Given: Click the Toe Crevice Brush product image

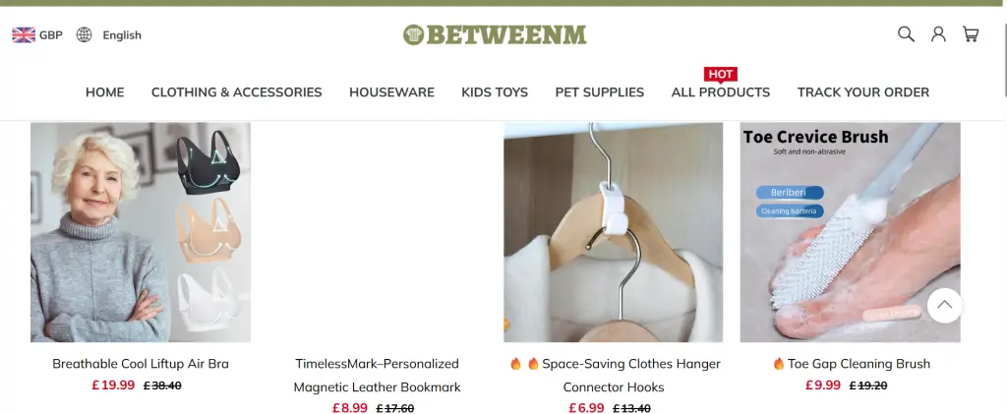Looking at the screenshot, I should (850, 232).
